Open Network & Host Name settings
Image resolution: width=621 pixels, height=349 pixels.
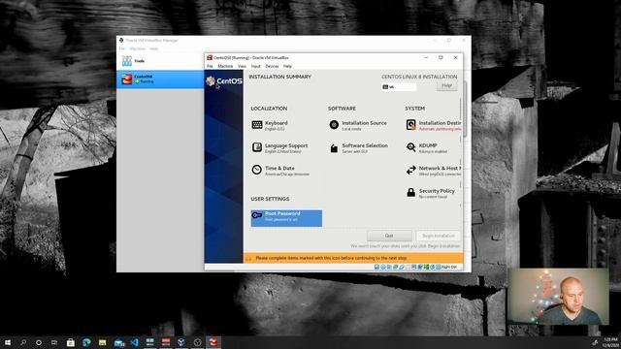[434, 171]
